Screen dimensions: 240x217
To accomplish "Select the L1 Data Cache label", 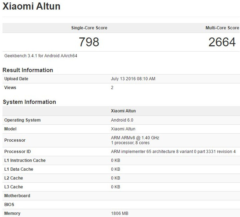I will click(x=19, y=169).
